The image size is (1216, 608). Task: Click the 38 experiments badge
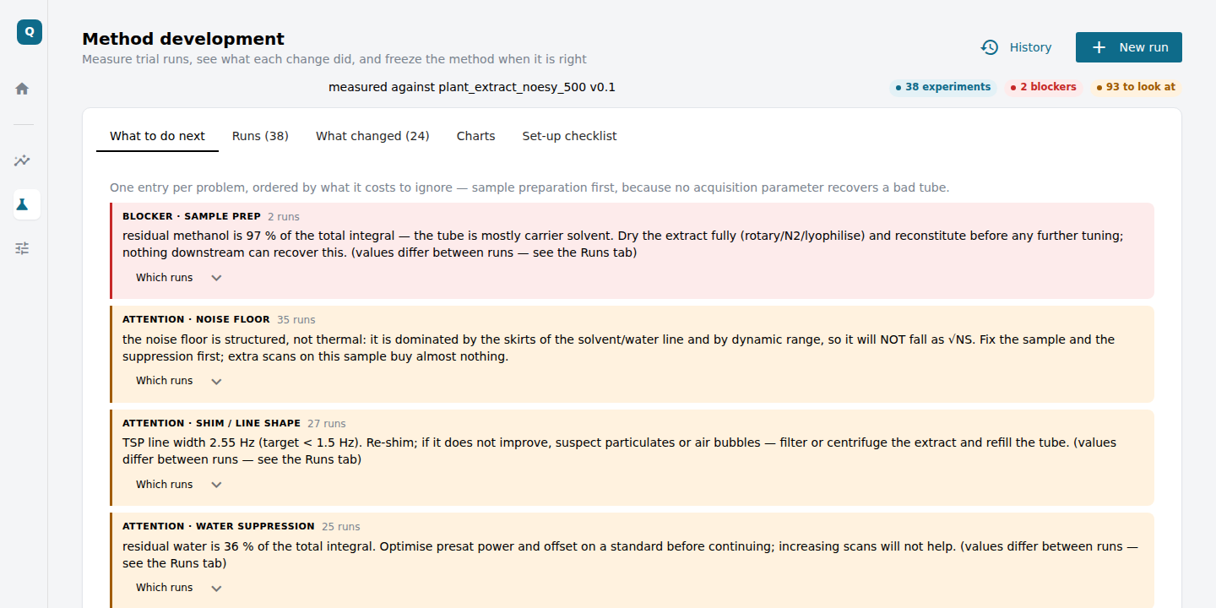point(943,87)
